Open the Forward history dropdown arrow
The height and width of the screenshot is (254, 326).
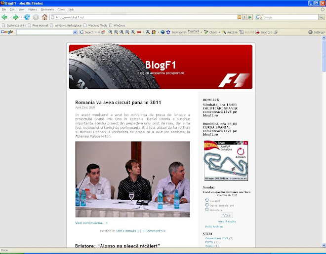21,17
